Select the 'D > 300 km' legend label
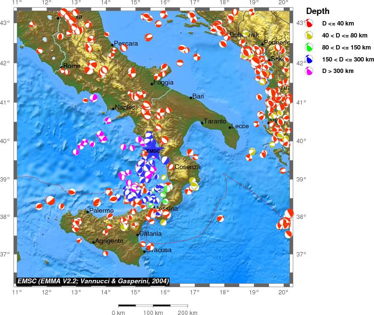The image size is (374, 315). tap(338, 71)
